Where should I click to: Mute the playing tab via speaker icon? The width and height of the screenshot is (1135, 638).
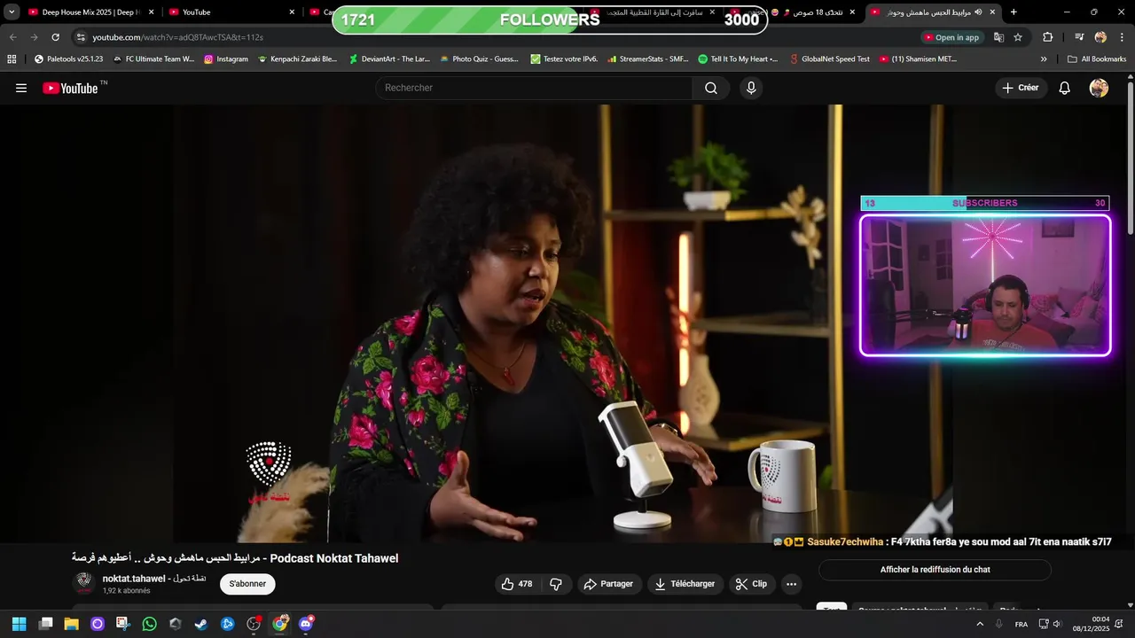(x=978, y=12)
